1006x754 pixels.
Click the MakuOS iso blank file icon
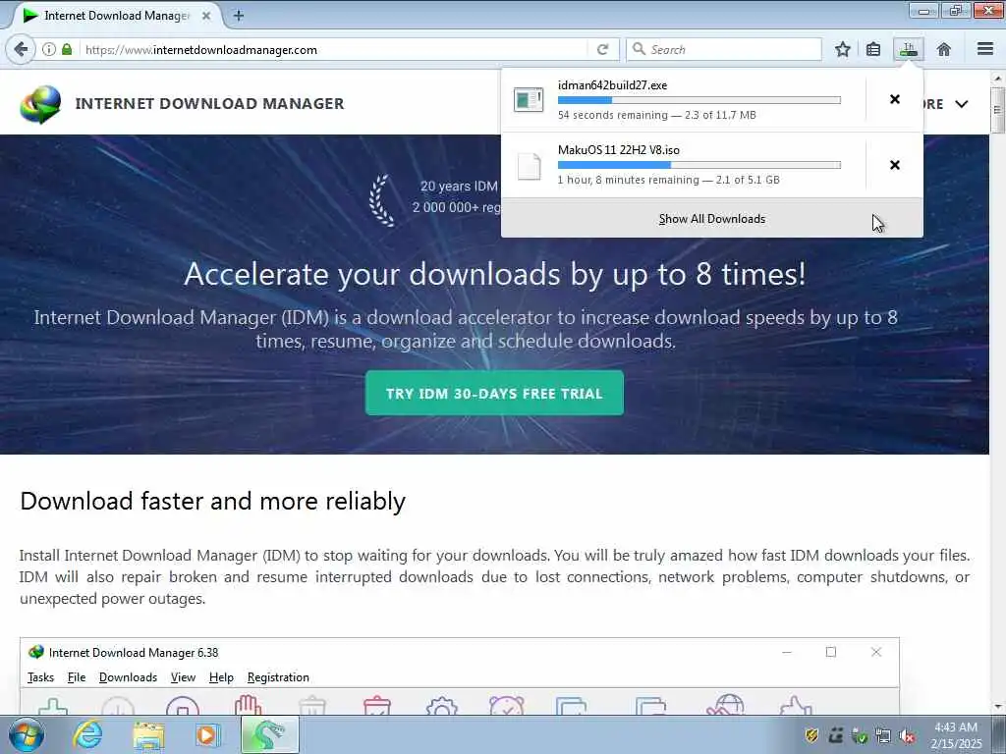click(530, 165)
